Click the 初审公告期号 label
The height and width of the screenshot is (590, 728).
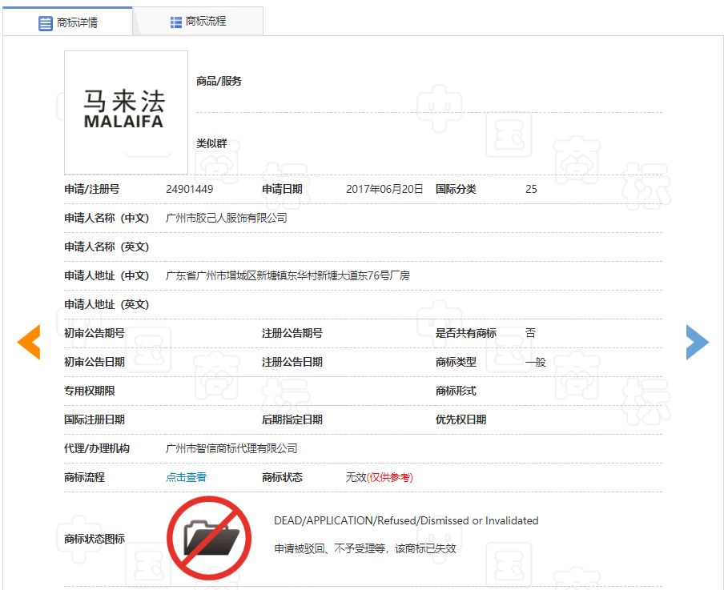95,333
